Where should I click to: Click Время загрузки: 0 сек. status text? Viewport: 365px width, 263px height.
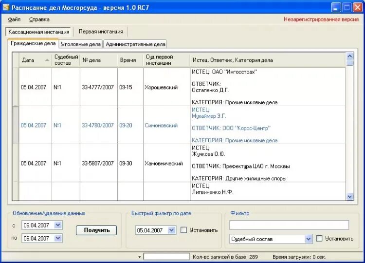[x=299, y=257]
